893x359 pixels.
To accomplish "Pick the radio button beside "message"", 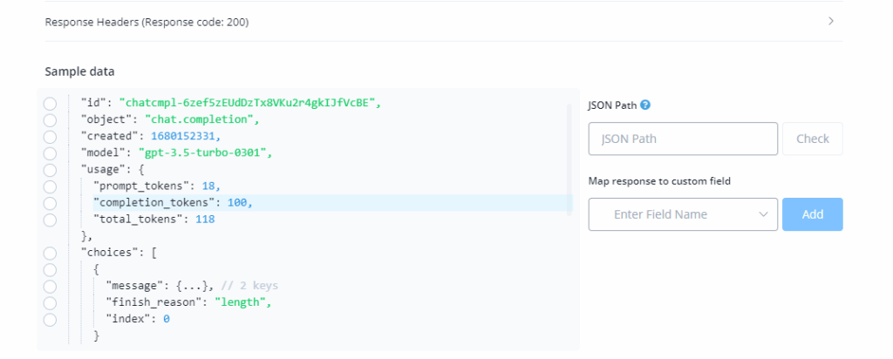I will (50, 286).
